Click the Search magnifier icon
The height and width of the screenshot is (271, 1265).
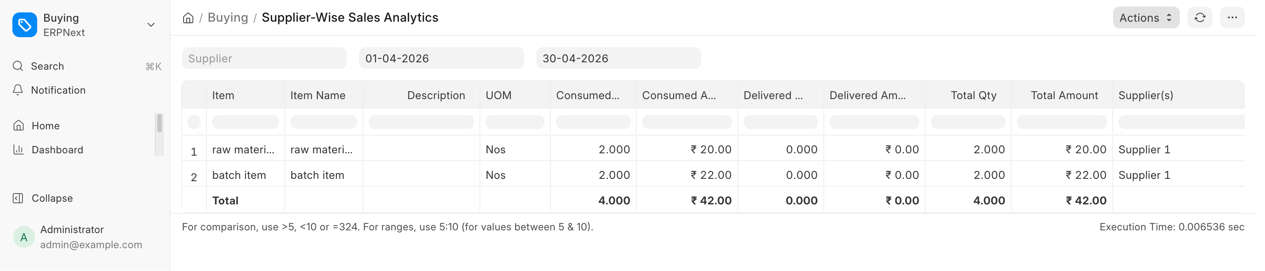pyautogui.click(x=18, y=66)
